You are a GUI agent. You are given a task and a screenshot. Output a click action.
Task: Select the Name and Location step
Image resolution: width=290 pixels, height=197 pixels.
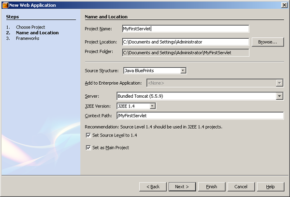click(37, 33)
